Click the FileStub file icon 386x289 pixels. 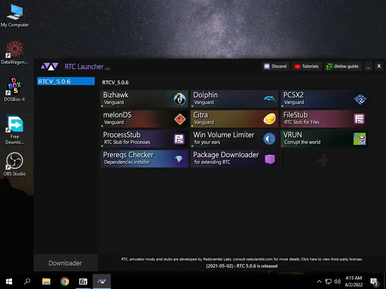[359, 119]
